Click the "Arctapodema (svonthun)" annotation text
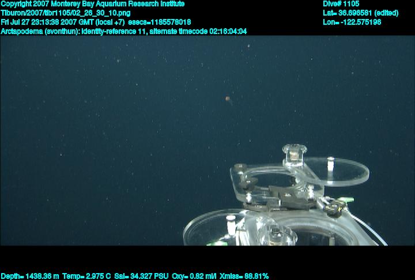The height and width of the screenshot is (280, 415). point(40,32)
